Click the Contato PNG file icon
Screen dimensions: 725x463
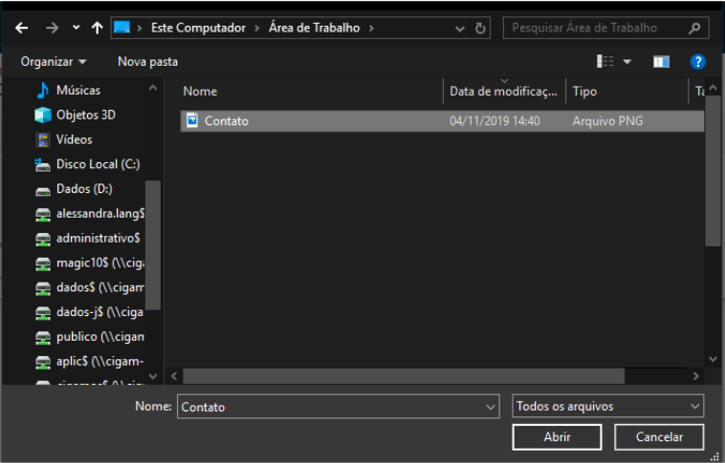[192, 120]
